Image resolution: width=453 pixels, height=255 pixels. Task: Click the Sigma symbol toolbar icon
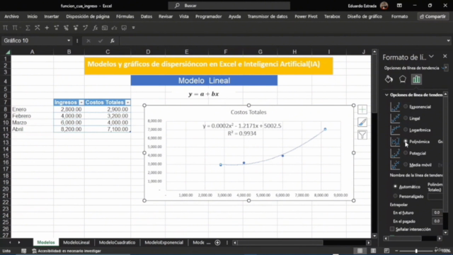tap(28, 28)
